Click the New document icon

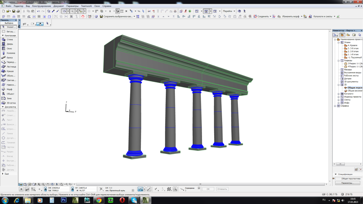tap(4, 11)
